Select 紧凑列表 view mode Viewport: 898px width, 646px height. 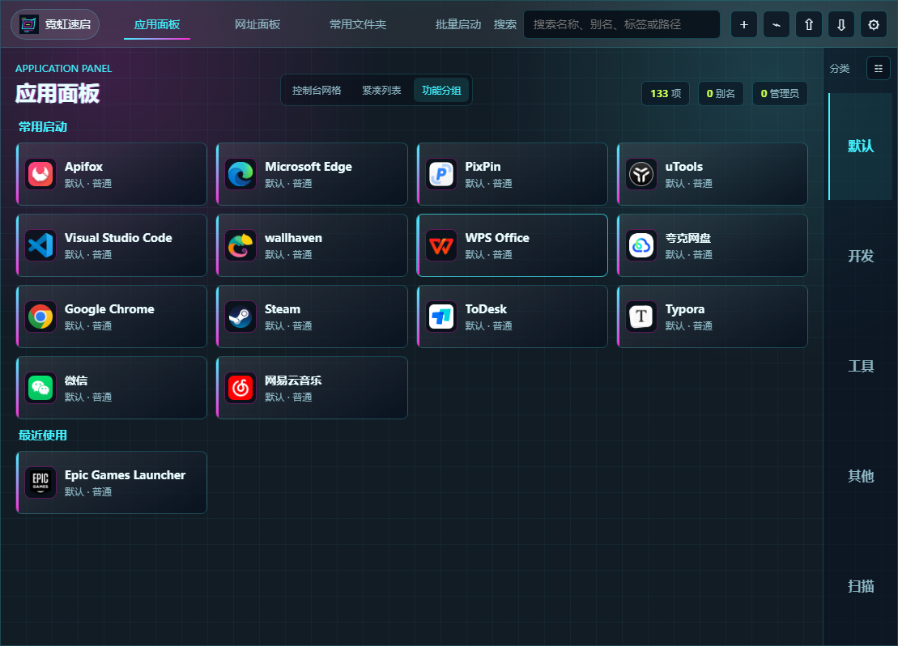381,91
